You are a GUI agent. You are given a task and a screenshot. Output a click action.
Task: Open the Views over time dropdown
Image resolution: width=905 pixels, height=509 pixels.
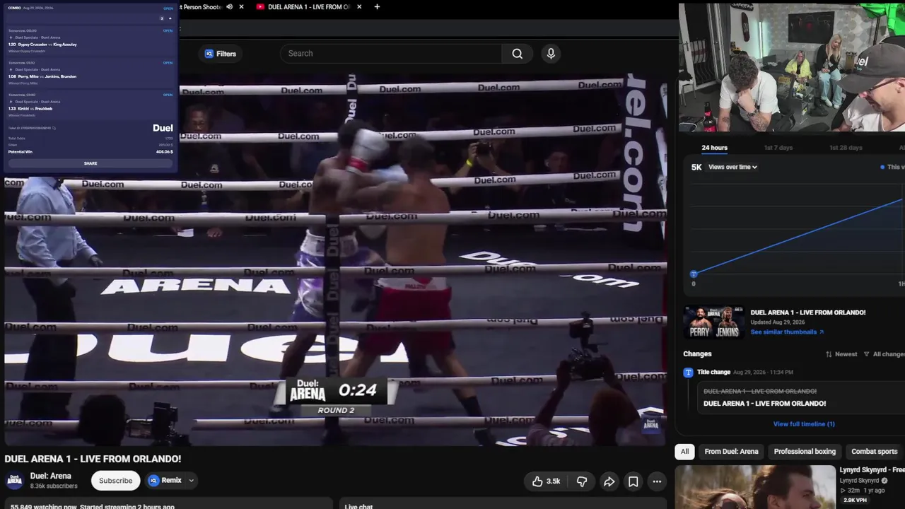[733, 168]
